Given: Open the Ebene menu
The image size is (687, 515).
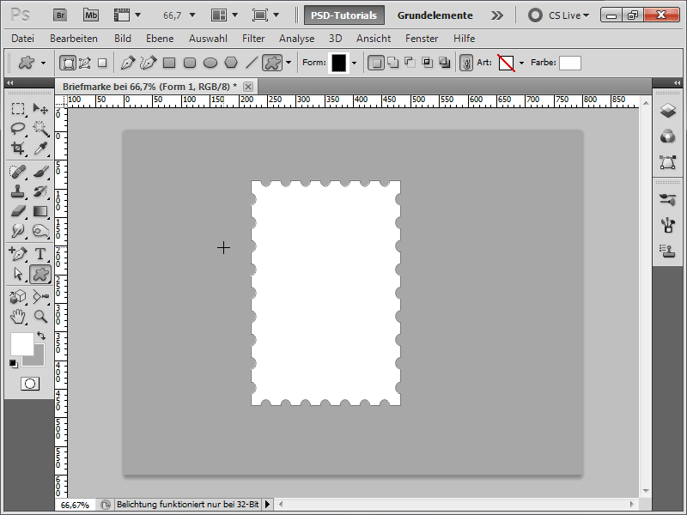Looking at the screenshot, I should 160,39.
